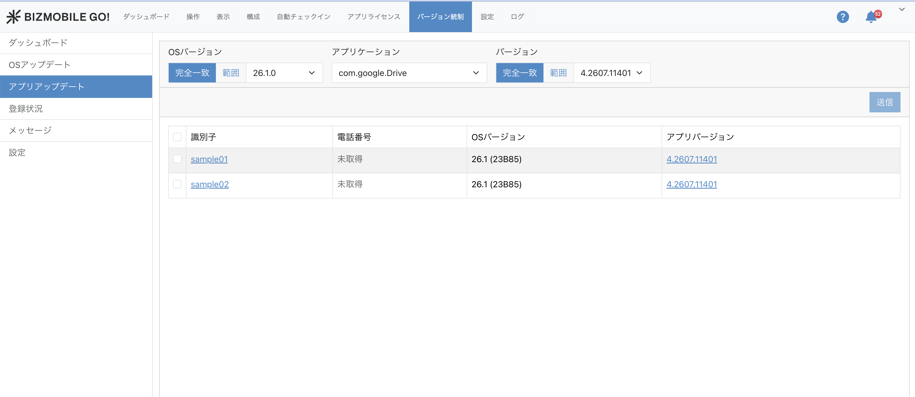Open the 自動チェックイン menu

(303, 17)
